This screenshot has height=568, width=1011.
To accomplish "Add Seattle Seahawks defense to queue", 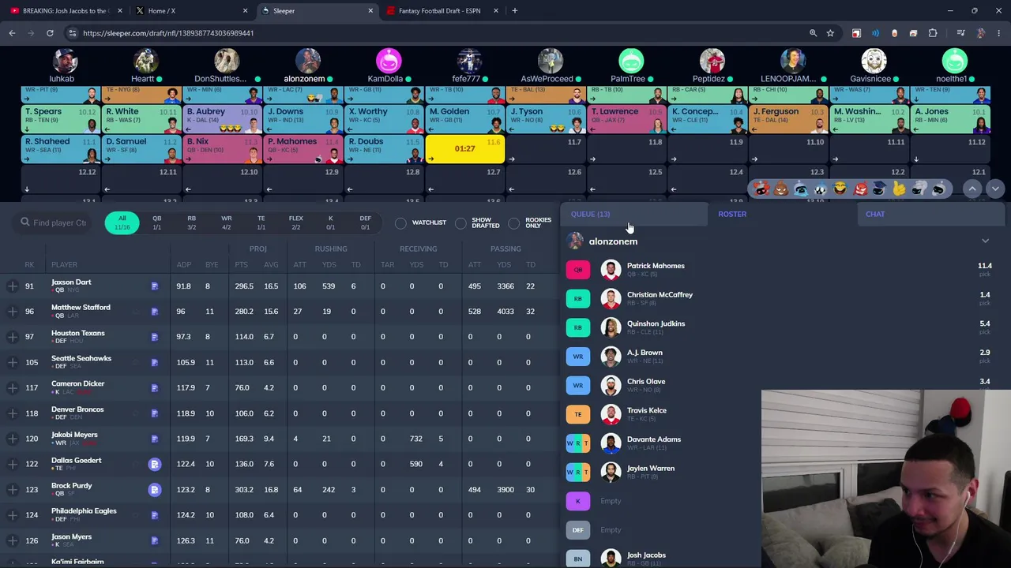I will [x=12, y=362].
